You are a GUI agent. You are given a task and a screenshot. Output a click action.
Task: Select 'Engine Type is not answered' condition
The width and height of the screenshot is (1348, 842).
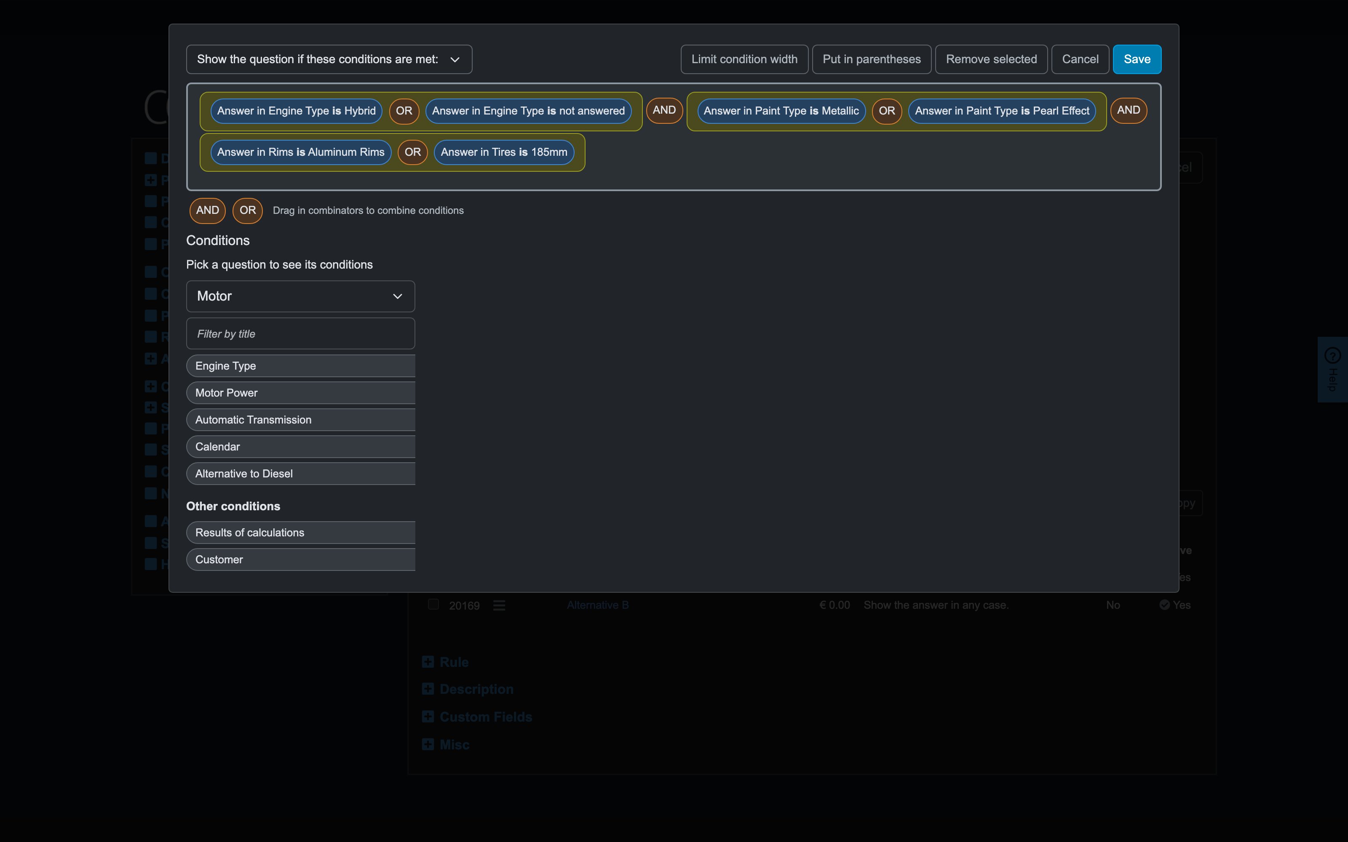528,111
